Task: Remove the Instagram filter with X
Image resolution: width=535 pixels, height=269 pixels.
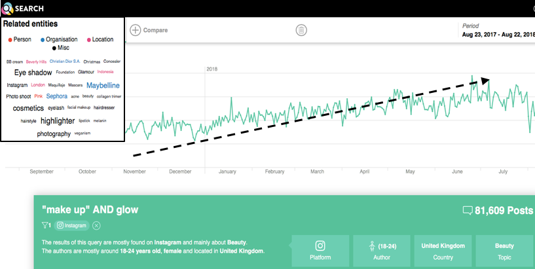Action: coord(96,225)
